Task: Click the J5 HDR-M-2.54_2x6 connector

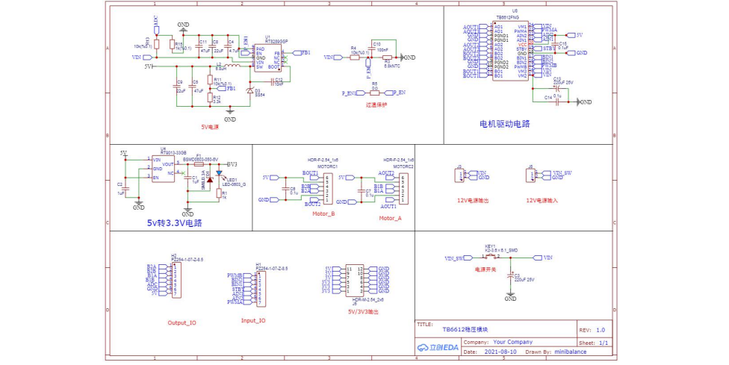Action: pyautogui.click(x=355, y=281)
